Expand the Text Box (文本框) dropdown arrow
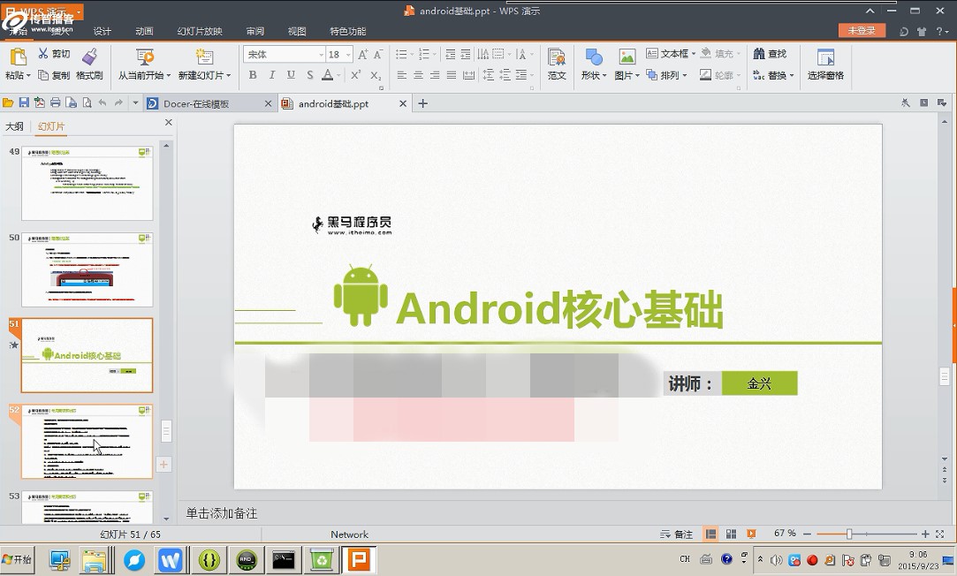This screenshot has width=957, height=576. point(694,54)
